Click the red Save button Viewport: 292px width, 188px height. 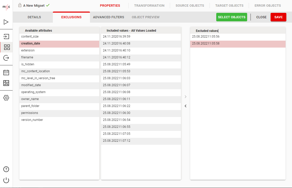pos(278,17)
